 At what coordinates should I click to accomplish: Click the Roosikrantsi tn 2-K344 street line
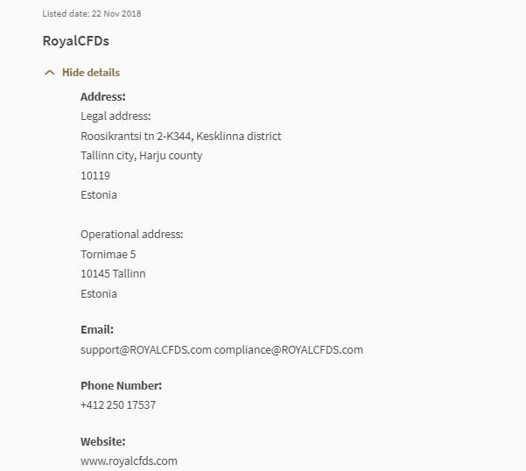180,136
